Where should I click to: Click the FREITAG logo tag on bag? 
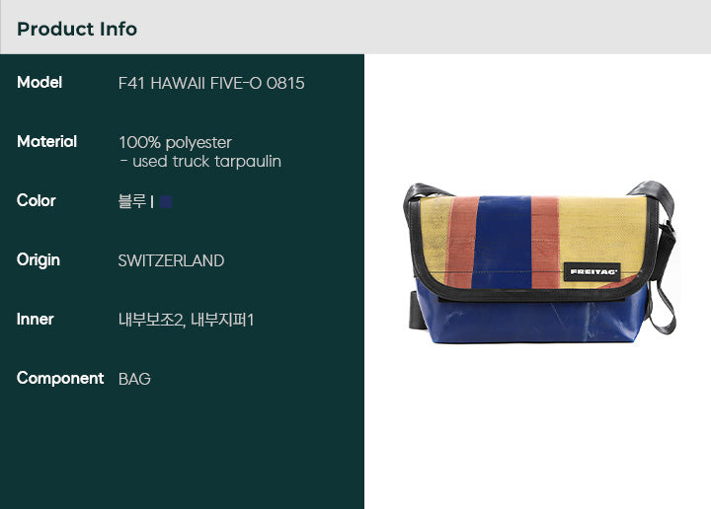tap(592, 271)
